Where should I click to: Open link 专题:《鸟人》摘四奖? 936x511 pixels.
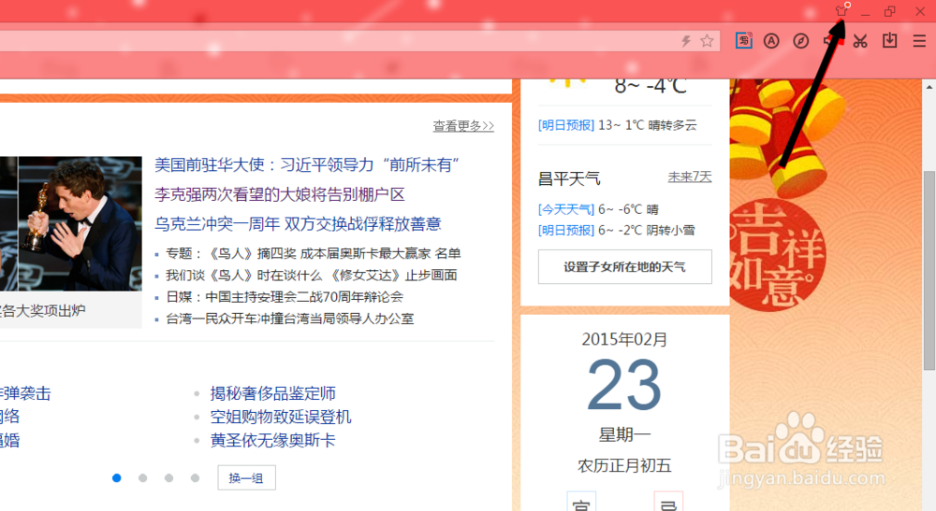[231, 254]
